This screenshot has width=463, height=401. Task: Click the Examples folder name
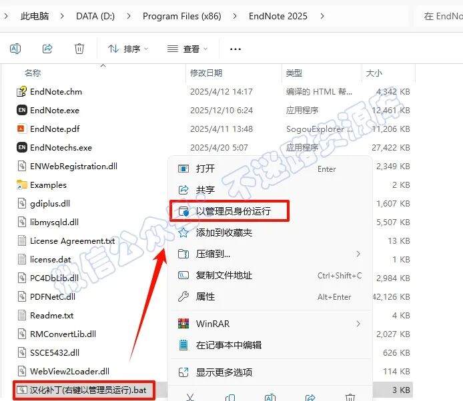pyautogui.click(x=48, y=185)
